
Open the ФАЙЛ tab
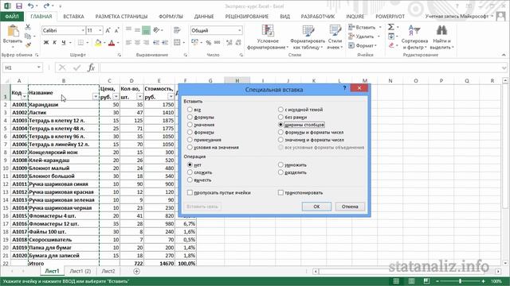pos(12,16)
